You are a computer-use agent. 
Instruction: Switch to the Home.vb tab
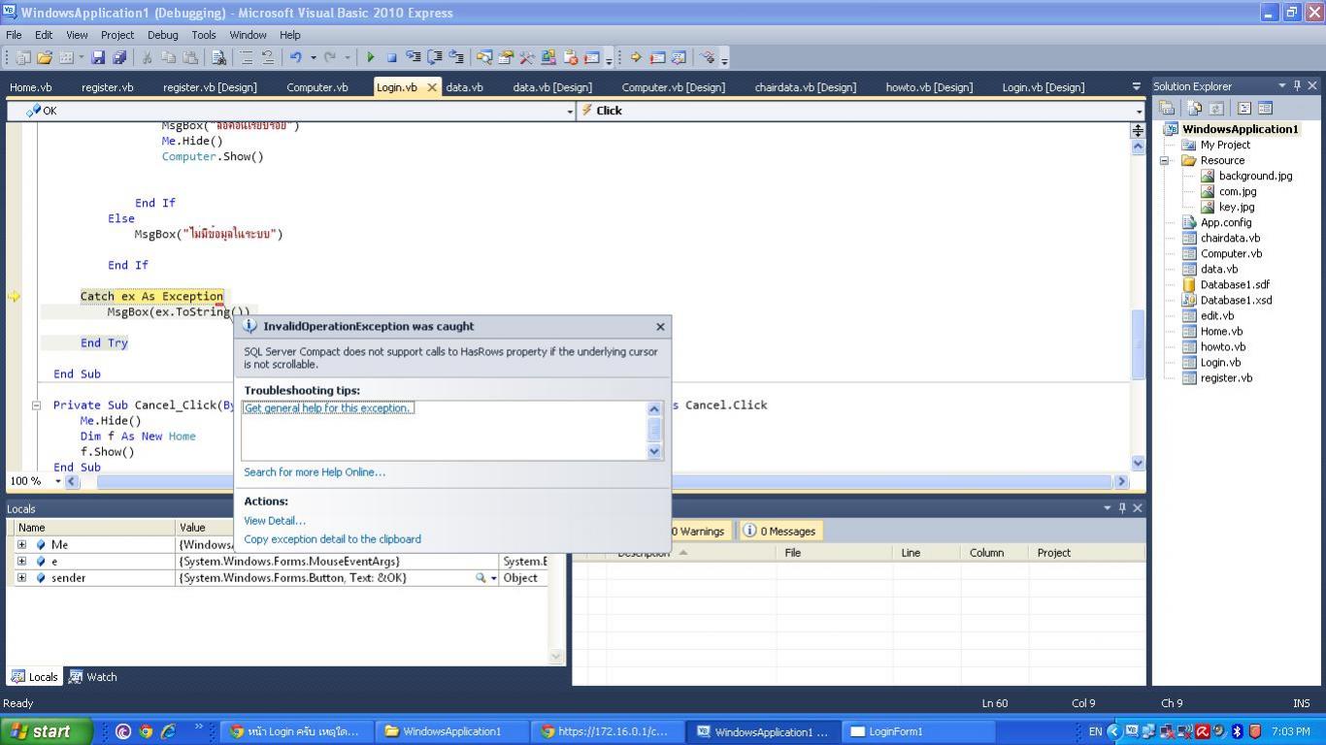coord(31,87)
